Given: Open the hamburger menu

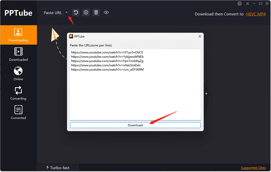Looking at the screenshot, I should tap(247, 3).
